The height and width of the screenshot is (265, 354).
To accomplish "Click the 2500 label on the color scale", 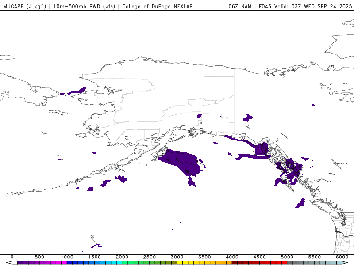I will tap(150, 257).
